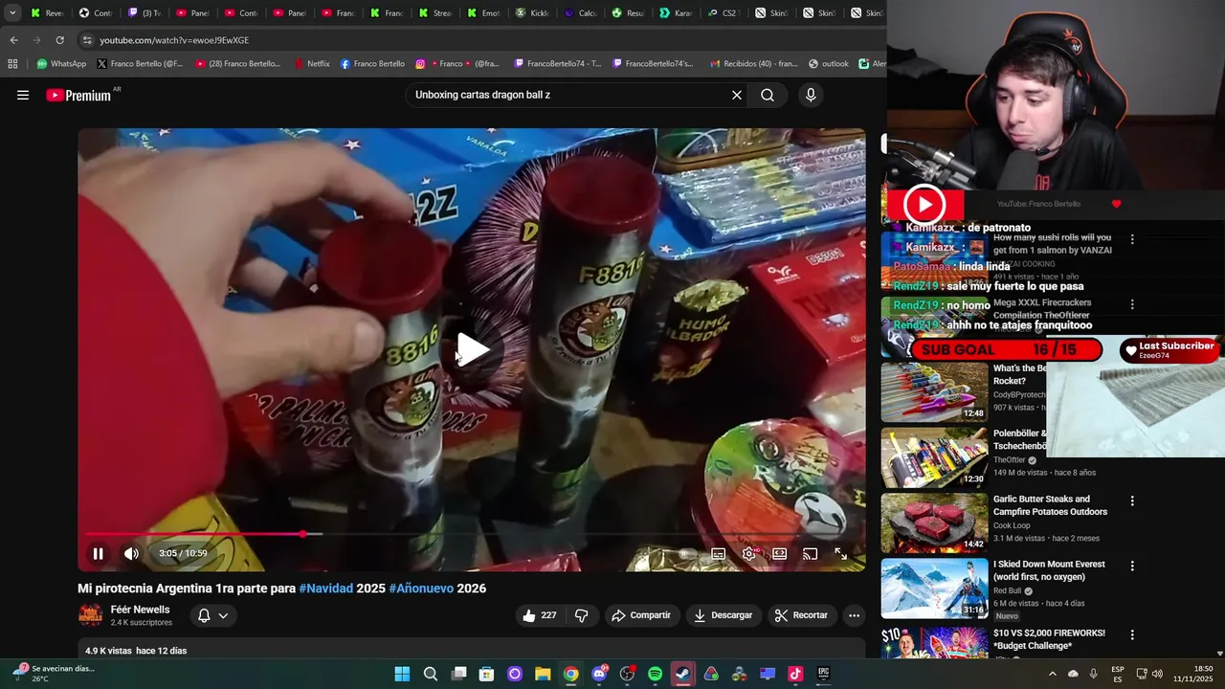The width and height of the screenshot is (1225, 689).
Task: Open the WhatsApp bookmark
Action: [x=61, y=64]
